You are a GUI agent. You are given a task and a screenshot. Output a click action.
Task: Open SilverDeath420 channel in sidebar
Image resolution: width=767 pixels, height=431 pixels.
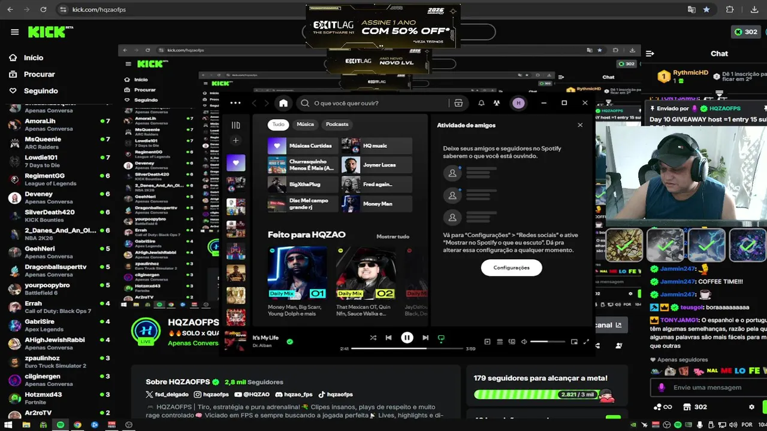click(59, 215)
